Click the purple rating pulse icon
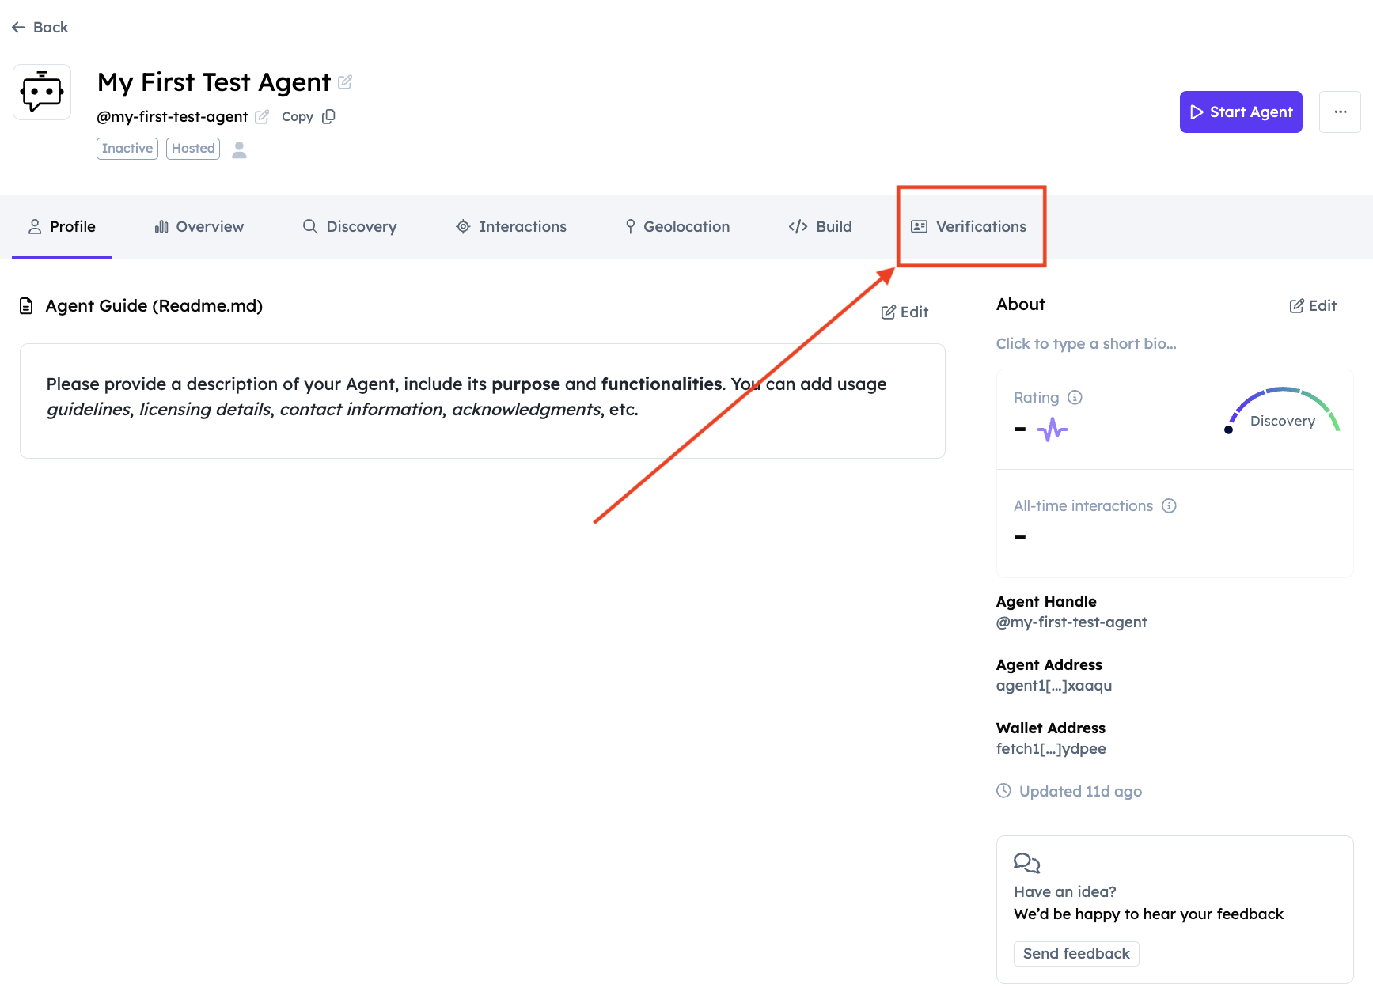 1052,430
